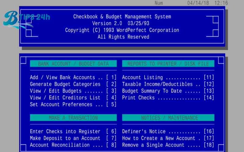This screenshot has height=152, width=244.
Task: Click the MAKE A TRANSACTION header
Action: pyautogui.click(x=73, y=118)
